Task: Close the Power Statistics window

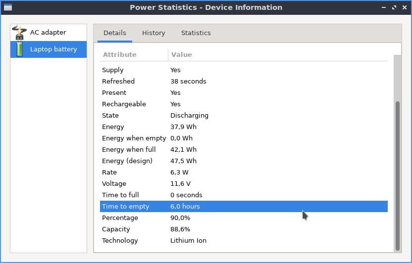Action: 405,7
